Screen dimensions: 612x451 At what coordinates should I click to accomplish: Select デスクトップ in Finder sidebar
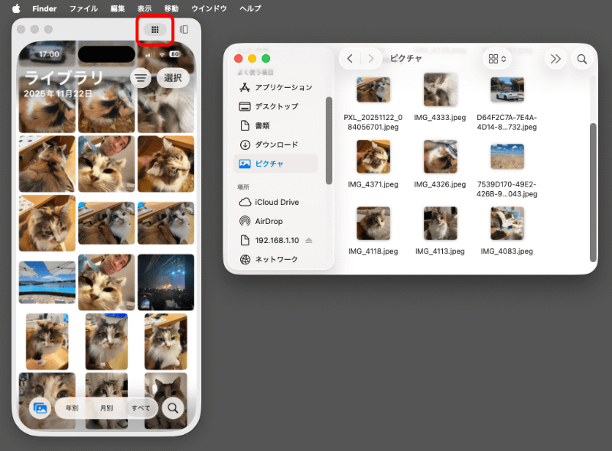[276, 106]
